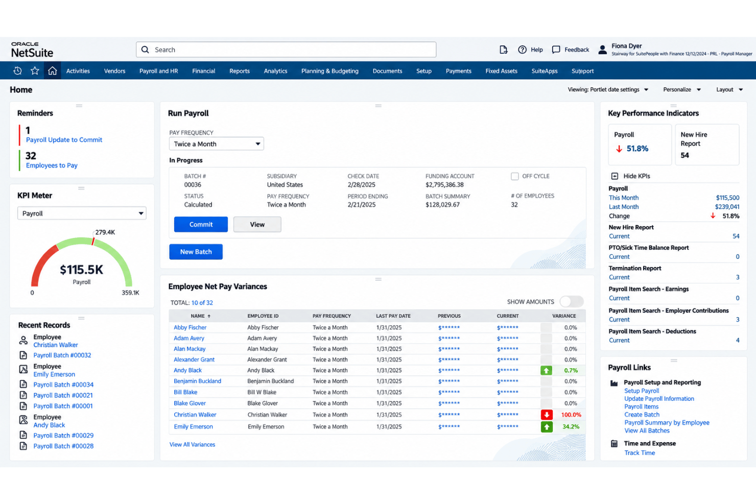
Task: Click the green variance arrow for Emily Emerson
Action: pos(547,426)
